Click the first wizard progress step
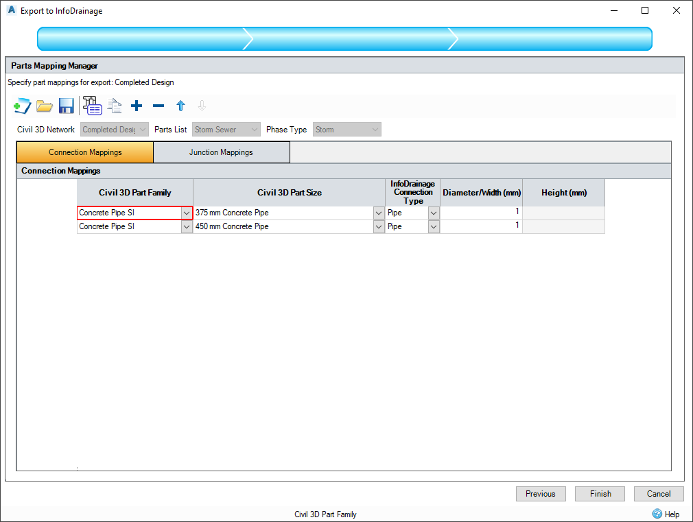Image resolution: width=693 pixels, height=522 pixels. click(x=141, y=39)
